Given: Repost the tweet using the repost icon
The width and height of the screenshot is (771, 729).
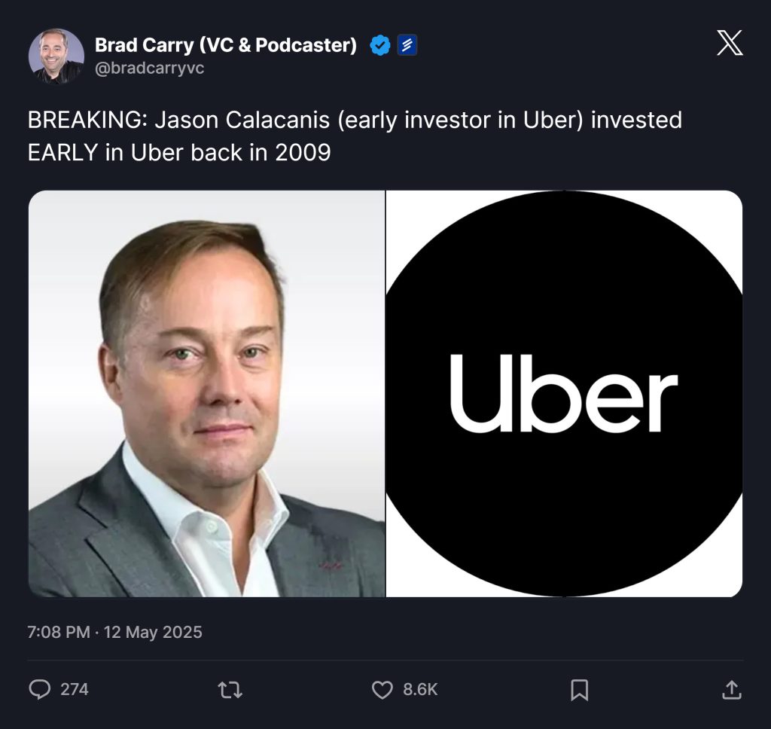Looking at the screenshot, I should click(x=230, y=689).
